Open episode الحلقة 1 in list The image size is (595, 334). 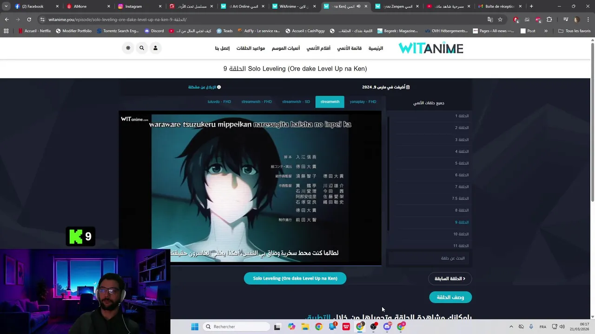click(x=462, y=116)
